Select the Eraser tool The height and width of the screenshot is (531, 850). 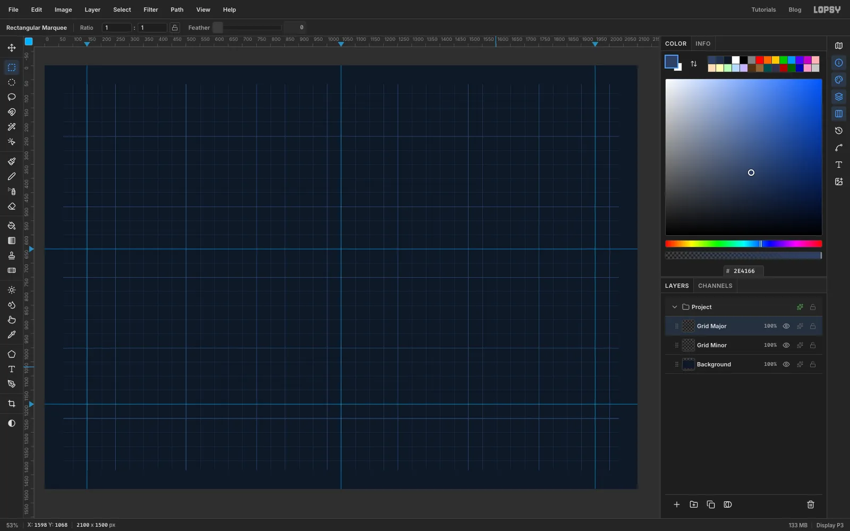click(x=12, y=206)
